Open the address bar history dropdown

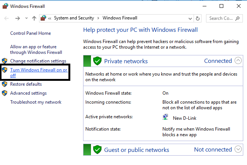[x=191, y=18]
